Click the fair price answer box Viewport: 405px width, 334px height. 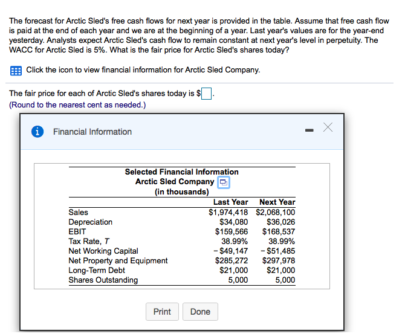[206, 94]
